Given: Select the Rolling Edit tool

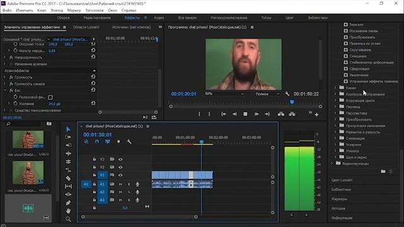Looking at the screenshot, I should 68,154.
